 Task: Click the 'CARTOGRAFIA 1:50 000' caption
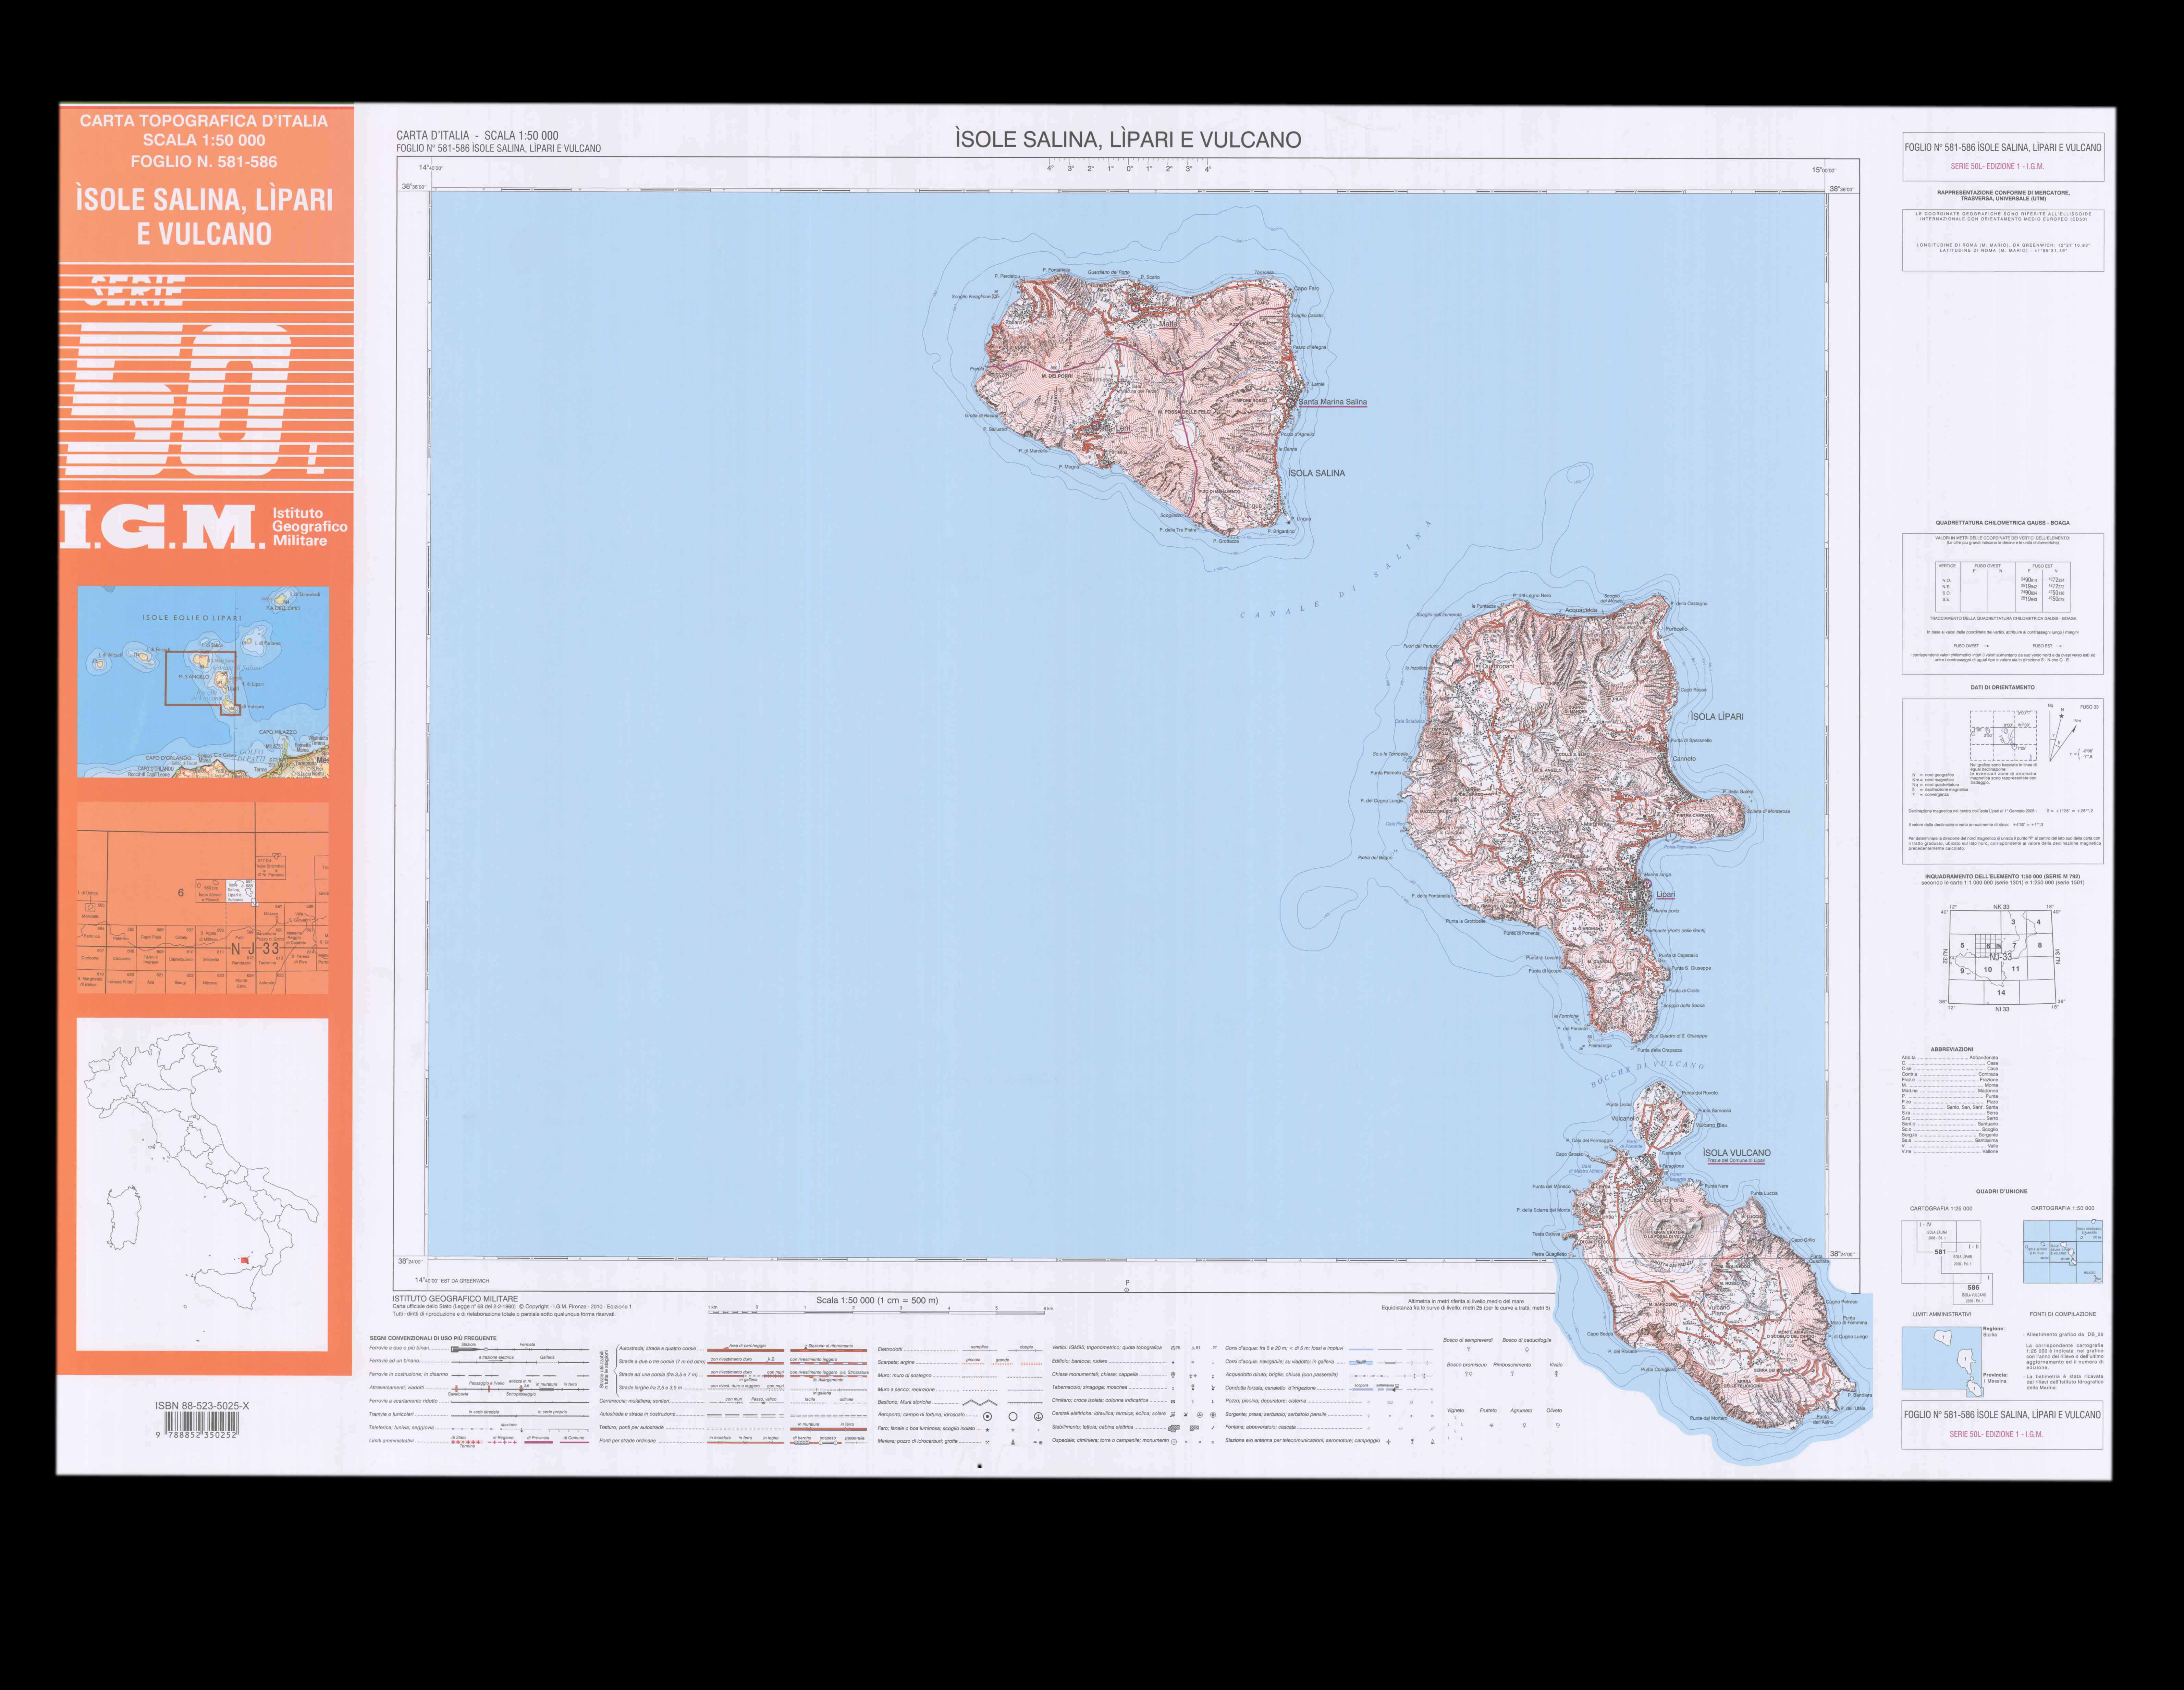point(2063,1208)
